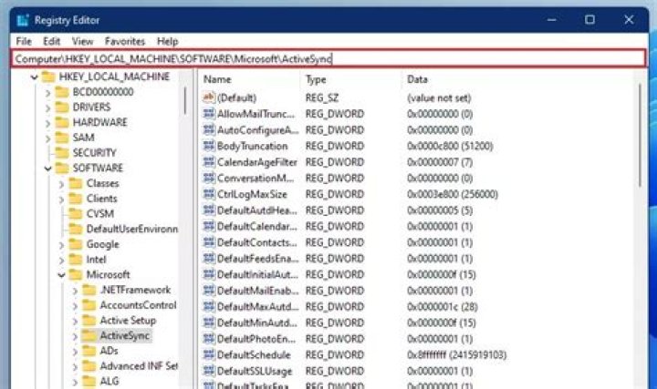657x389 pixels.
Task: Click the folder icon beside SAM key
Action: point(62,138)
